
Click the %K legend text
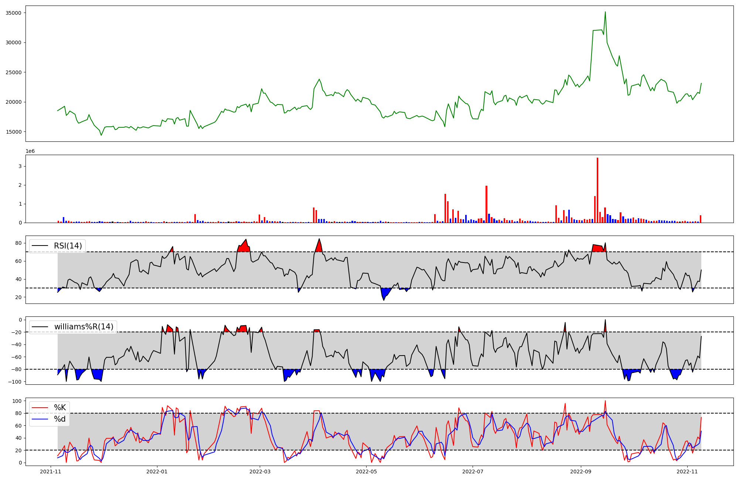click(60, 408)
